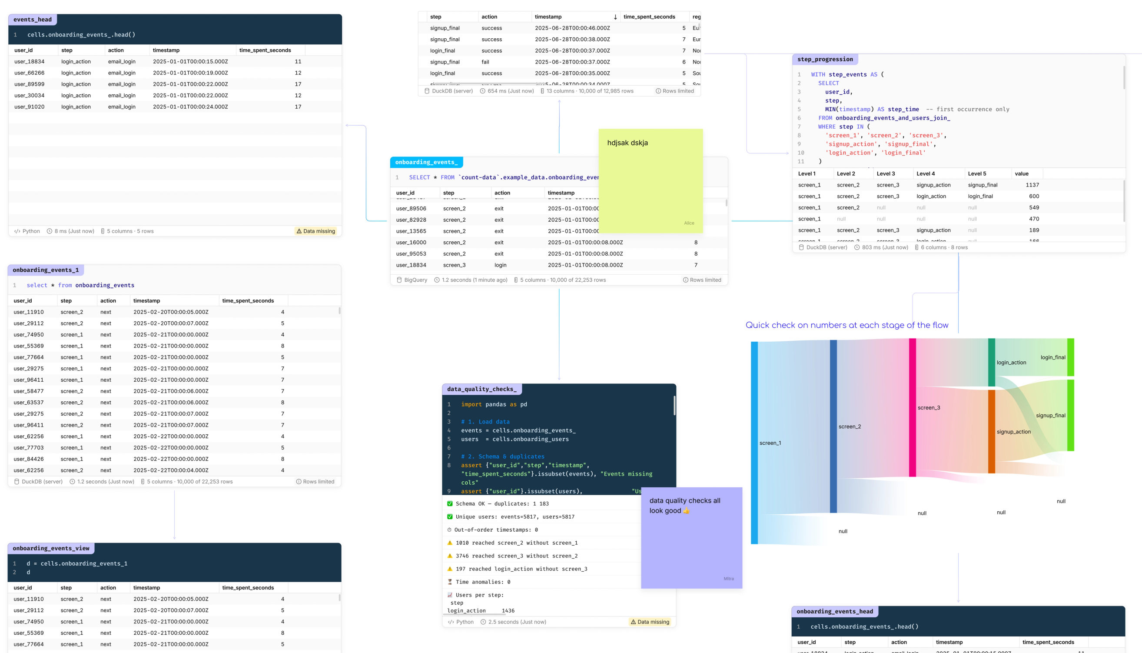Click Rows limited info icon in onboarding_events_1

pyautogui.click(x=299, y=482)
